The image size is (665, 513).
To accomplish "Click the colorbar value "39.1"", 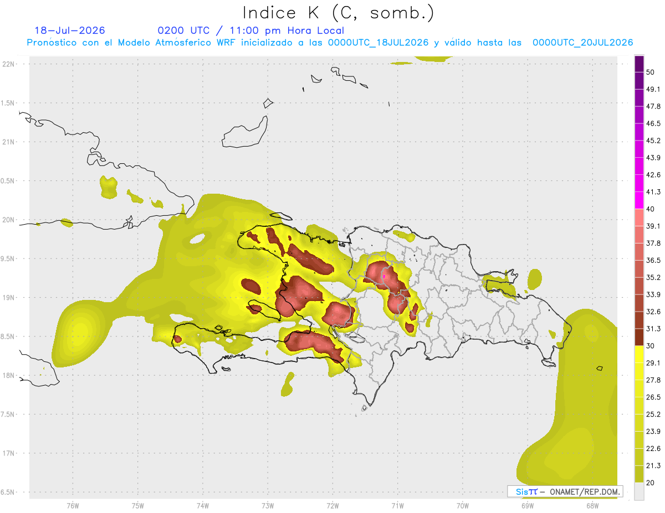I will click(x=653, y=226).
